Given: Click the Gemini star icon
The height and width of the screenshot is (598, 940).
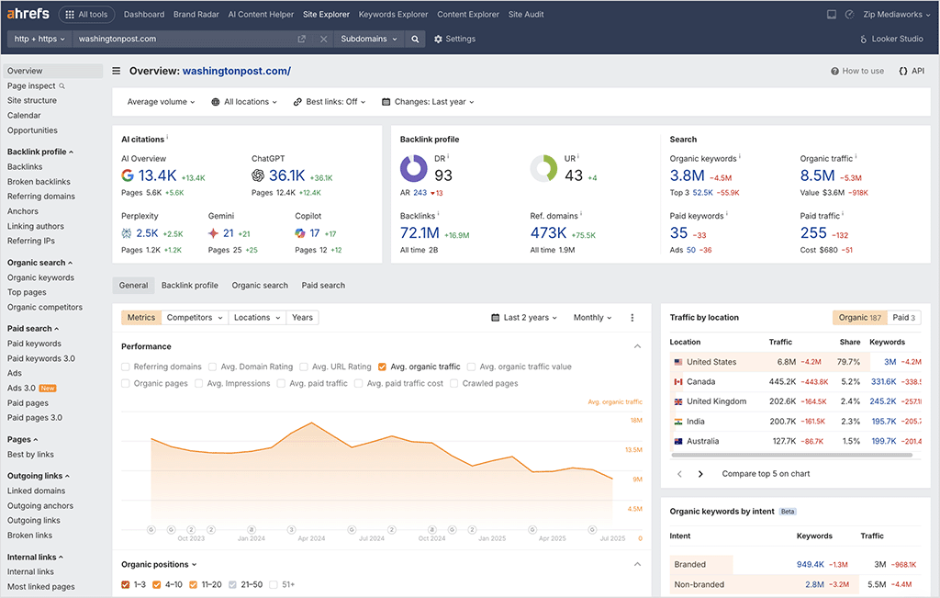Looking at the screenshot, I should point(213,233).
